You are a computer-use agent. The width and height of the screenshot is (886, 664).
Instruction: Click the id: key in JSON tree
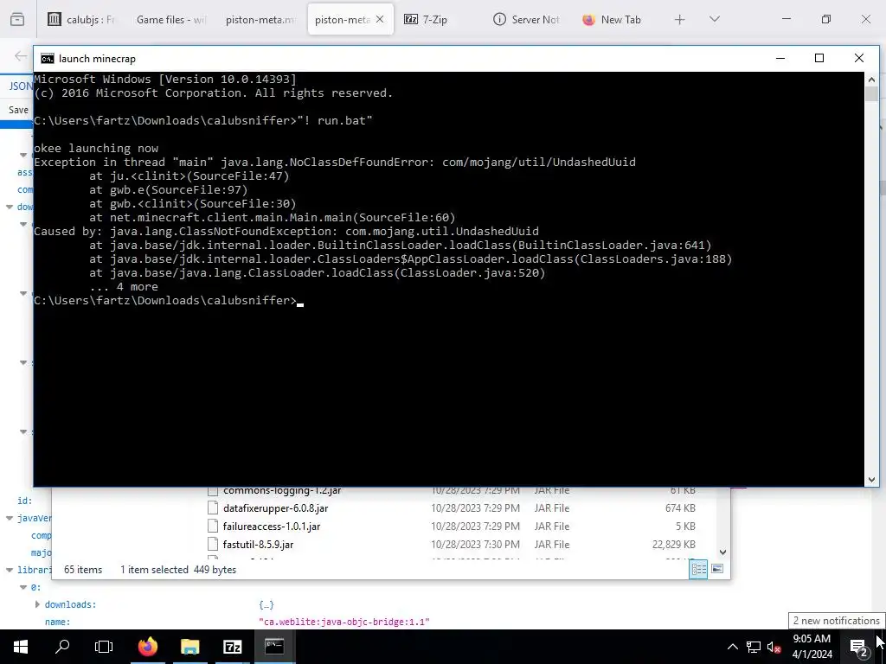click(25, 501)
